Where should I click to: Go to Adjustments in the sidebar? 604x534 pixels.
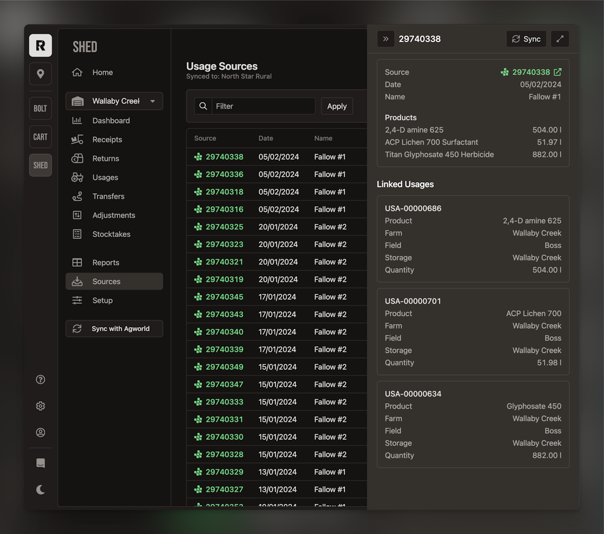pyautogui.click(x=114, y=215)
